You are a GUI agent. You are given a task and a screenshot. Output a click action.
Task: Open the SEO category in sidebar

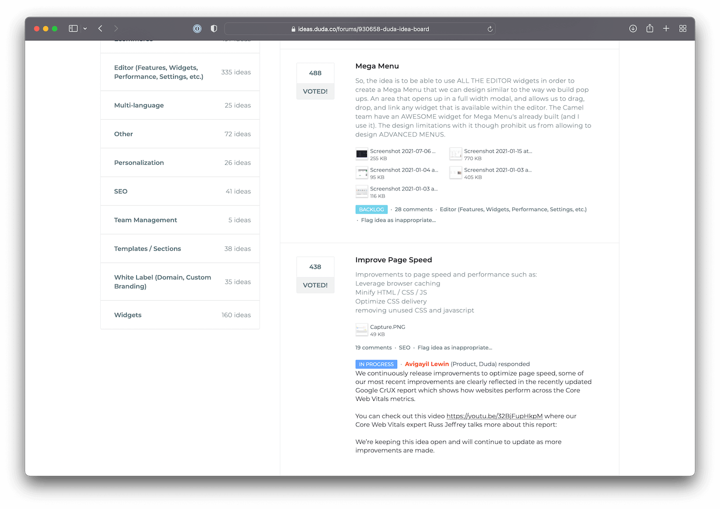(x=180, y=191)
